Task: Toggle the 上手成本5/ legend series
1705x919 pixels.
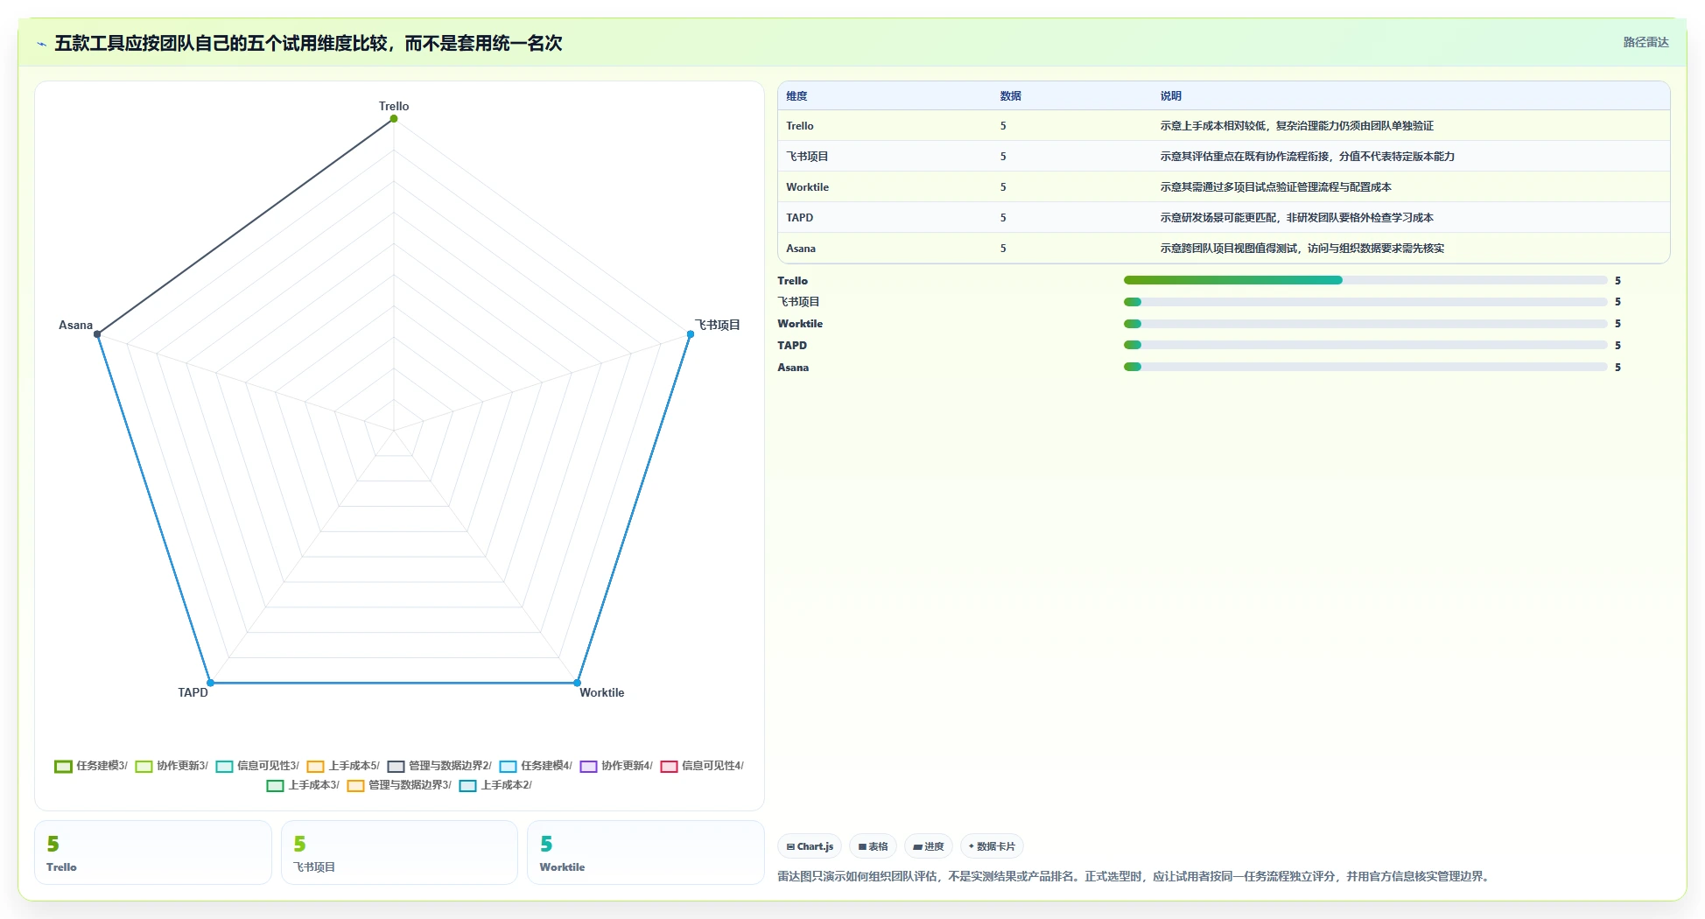Action: [343, 766]
